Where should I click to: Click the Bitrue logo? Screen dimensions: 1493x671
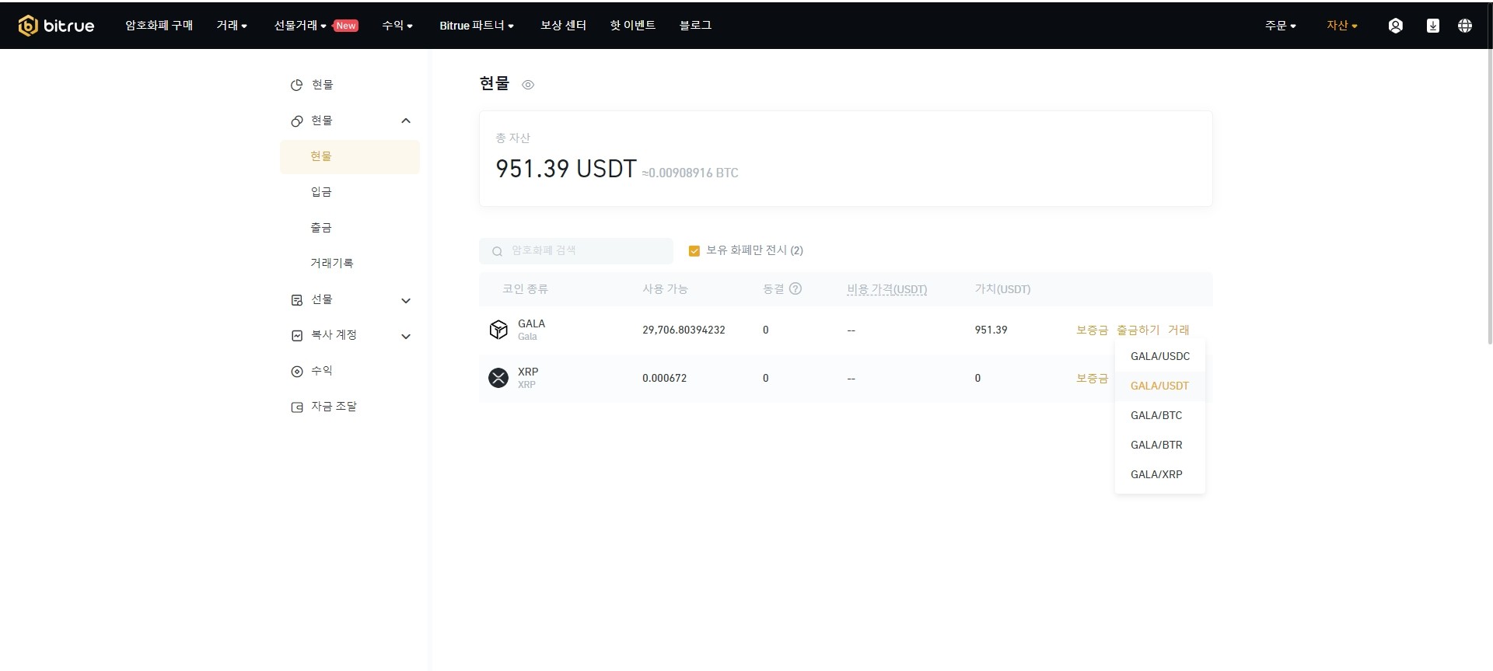tap(56, 26)
